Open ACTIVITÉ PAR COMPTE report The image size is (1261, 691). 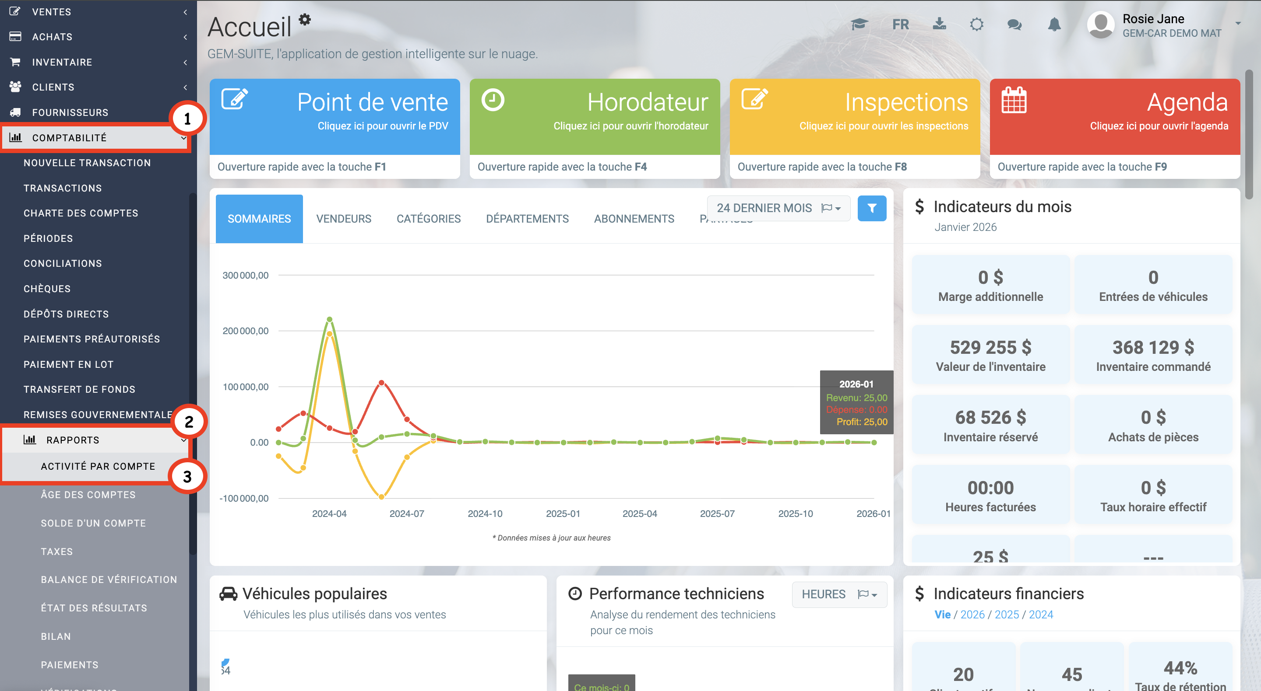pos(98,467)
